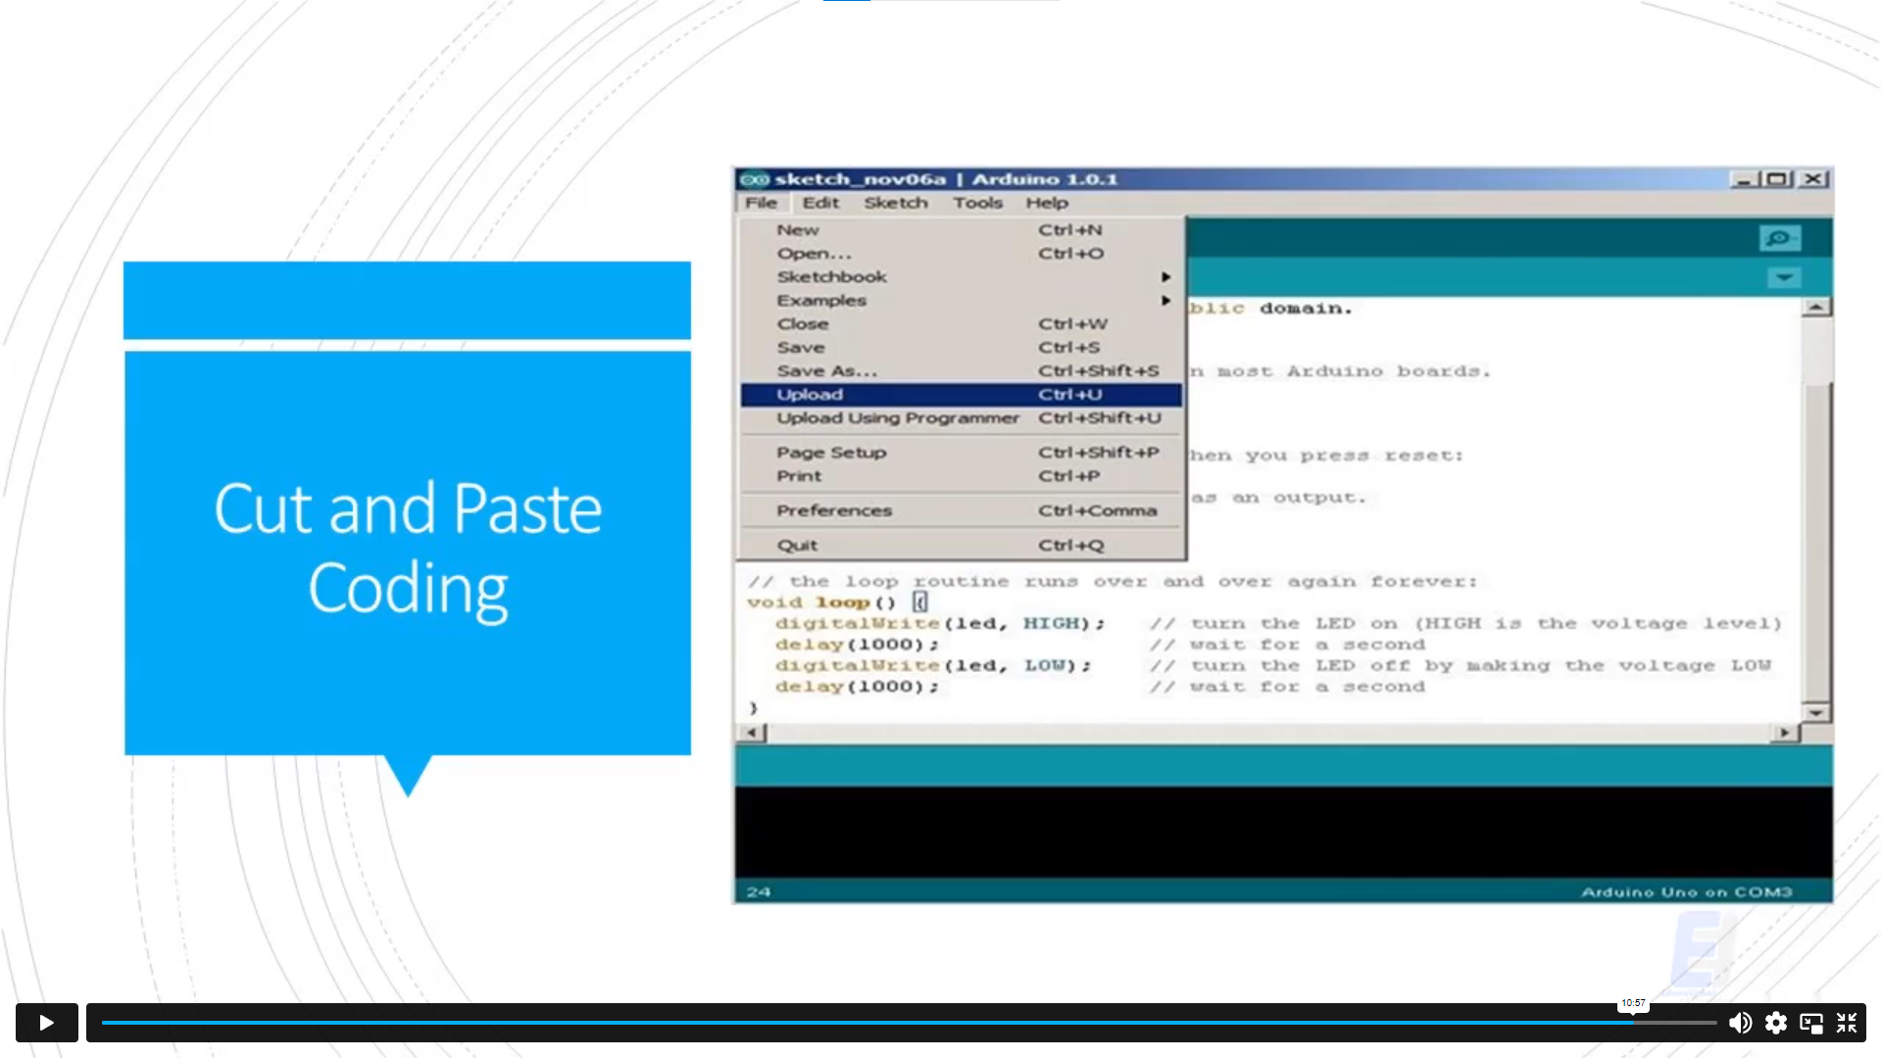Viewport: 1882px width, 1058px height.
Task: Open Preferences from File menu
Action: pyautogui.click(x=832, y=510)
